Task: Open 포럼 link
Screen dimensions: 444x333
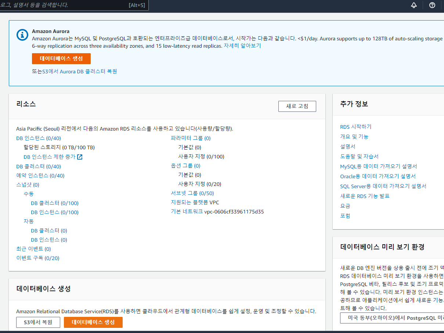Action: [345, 216]
